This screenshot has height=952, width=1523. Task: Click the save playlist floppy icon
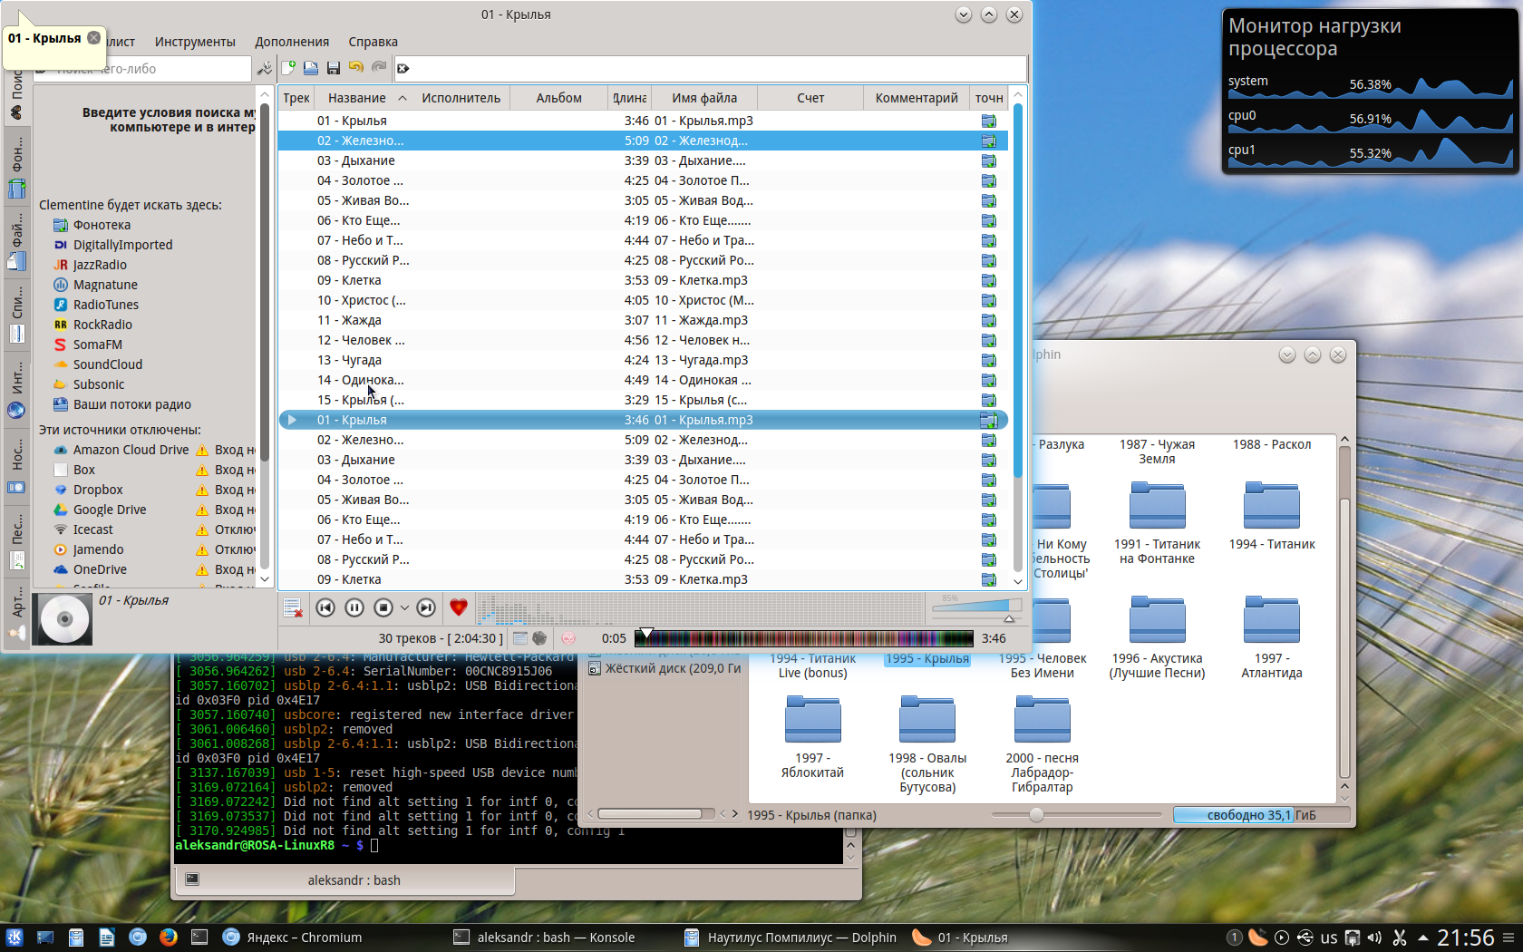point(334,68)
